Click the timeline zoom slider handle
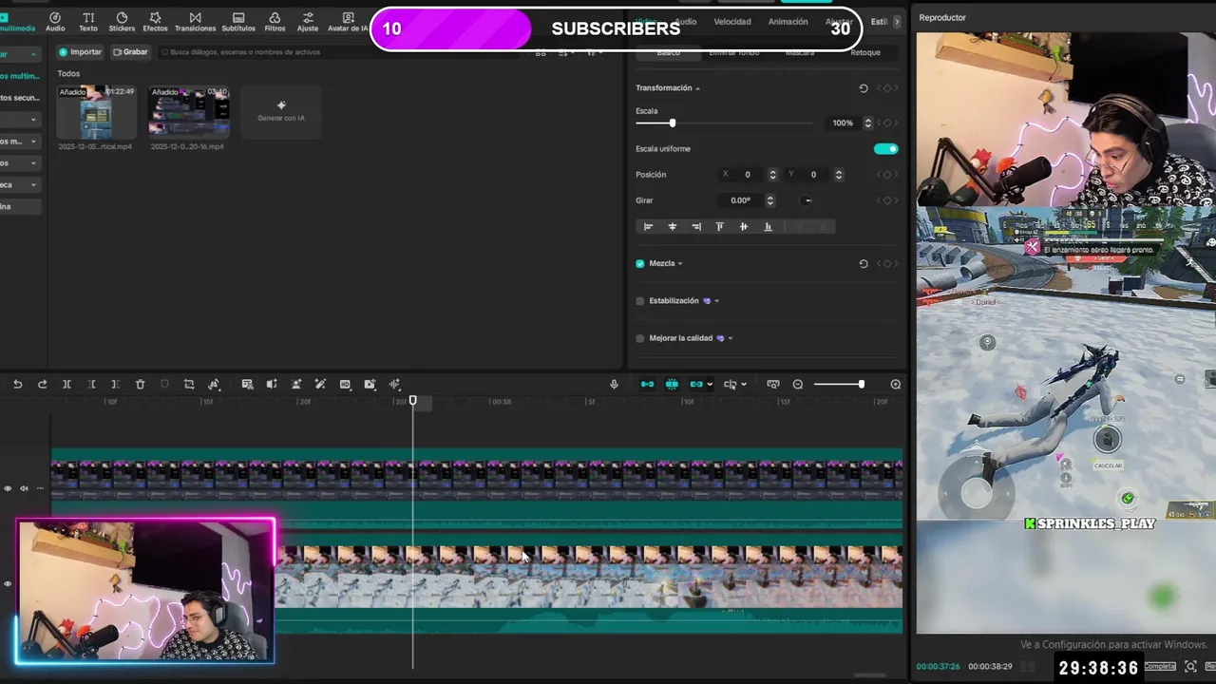1216x684 pixels. click(x=861, y=384)
